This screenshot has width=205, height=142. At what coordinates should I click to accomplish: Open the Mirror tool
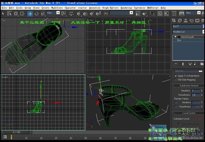tap(138, 14)
